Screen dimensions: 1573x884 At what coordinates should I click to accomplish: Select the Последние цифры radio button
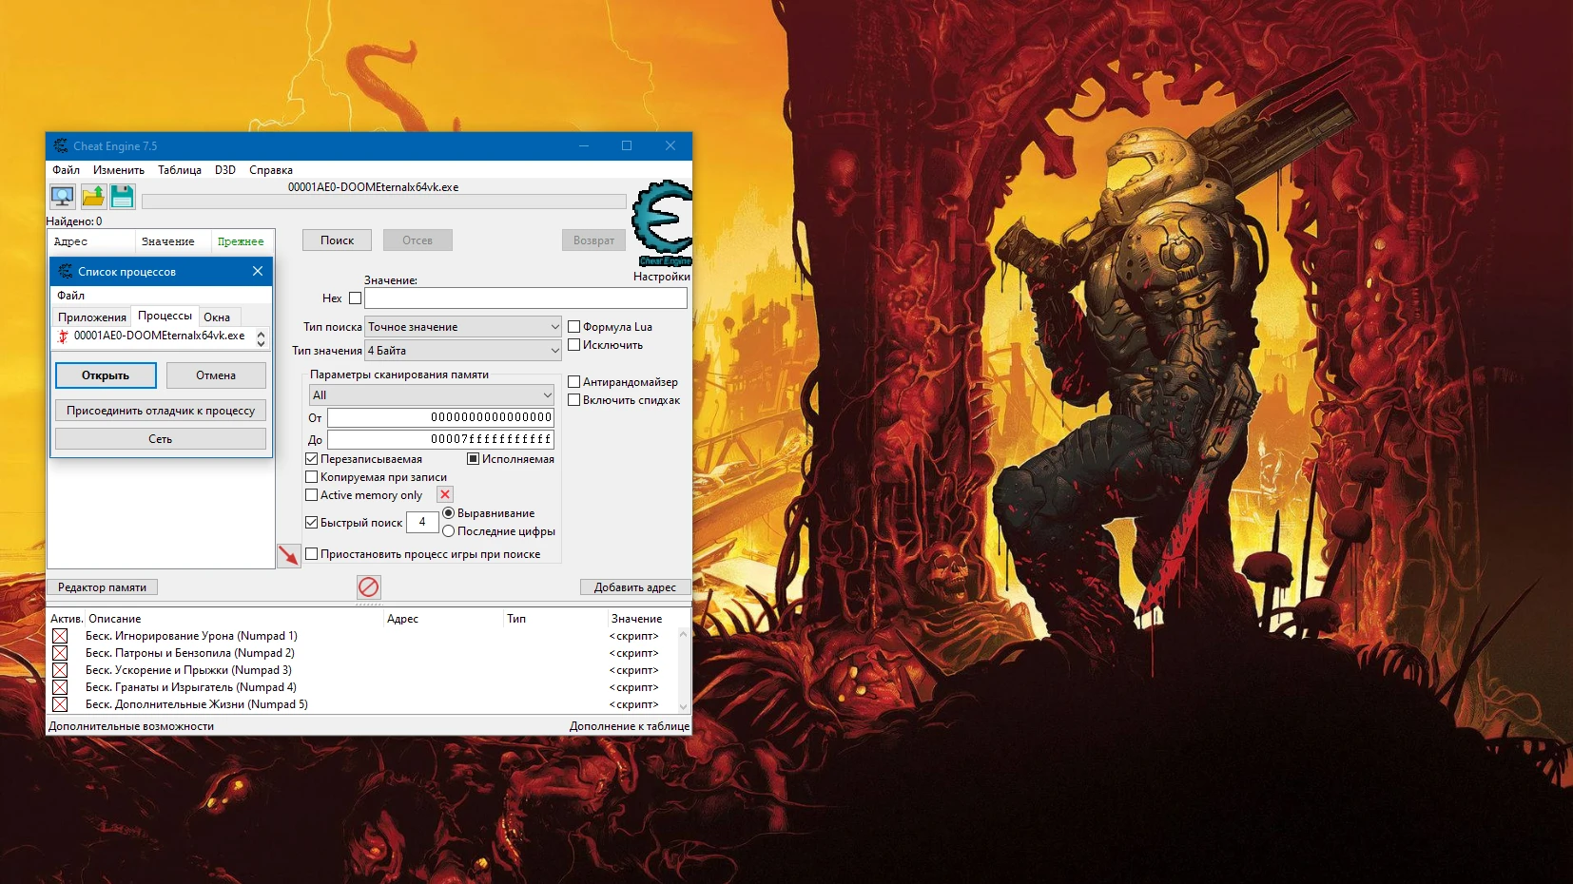[x=448, y=531]
